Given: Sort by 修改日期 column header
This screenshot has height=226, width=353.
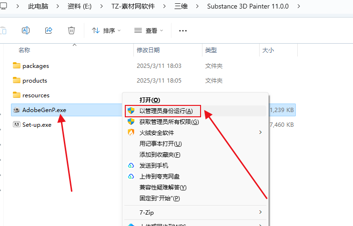Looking at the screenshot, I should click(148, 50).
